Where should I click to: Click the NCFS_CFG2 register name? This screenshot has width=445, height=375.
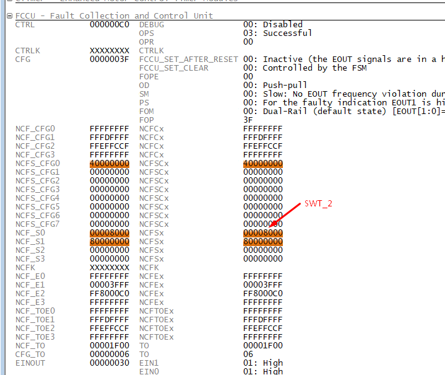point(38,181)
